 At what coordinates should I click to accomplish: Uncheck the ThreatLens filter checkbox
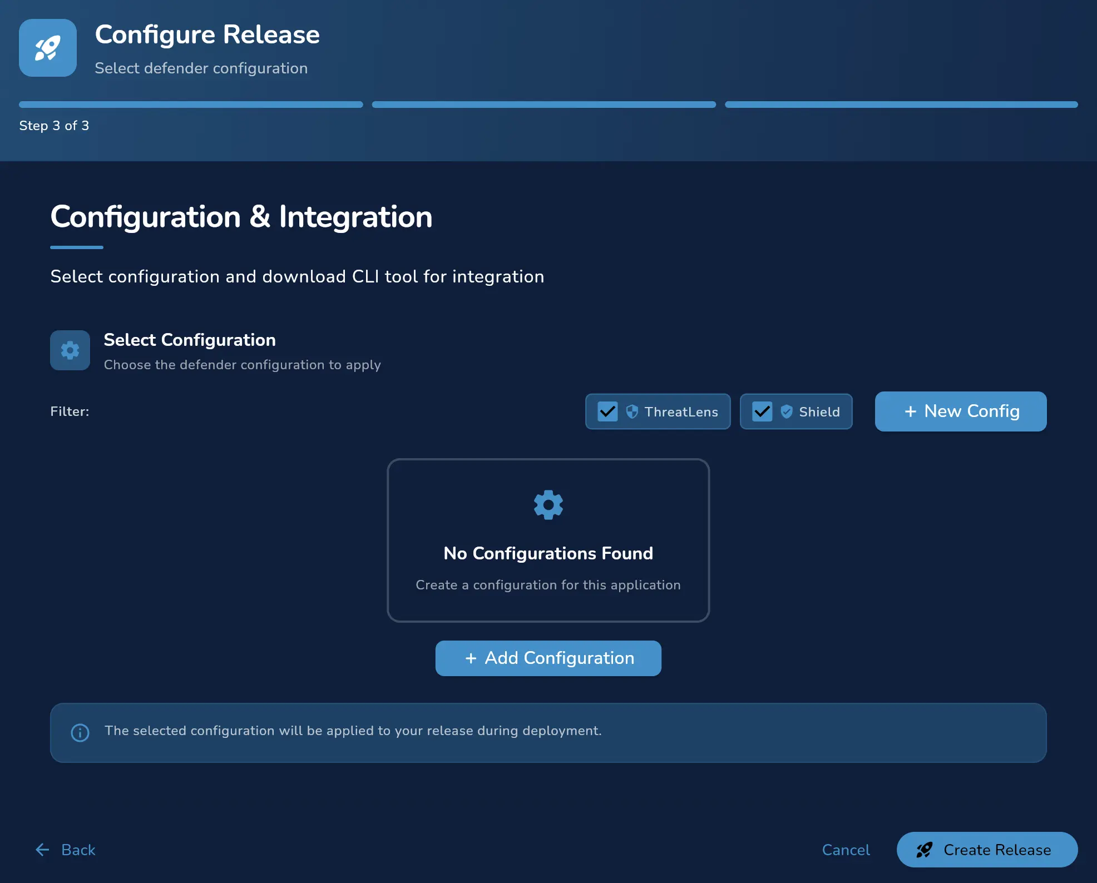[607, 411]
